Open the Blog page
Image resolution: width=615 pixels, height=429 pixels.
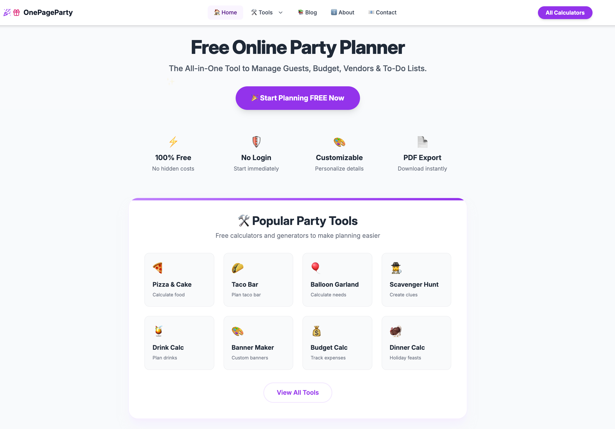click(307, 12)
